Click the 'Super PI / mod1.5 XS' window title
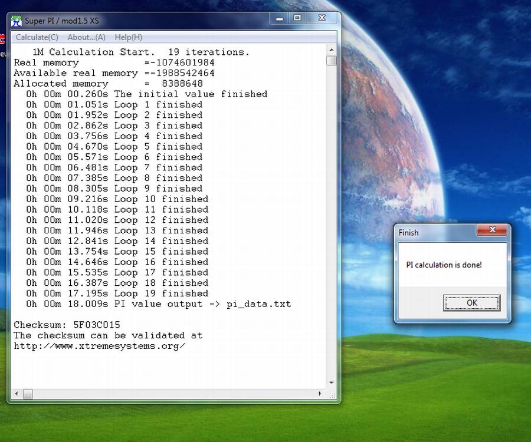Screen dimensions: 531x442 point(62,21)
